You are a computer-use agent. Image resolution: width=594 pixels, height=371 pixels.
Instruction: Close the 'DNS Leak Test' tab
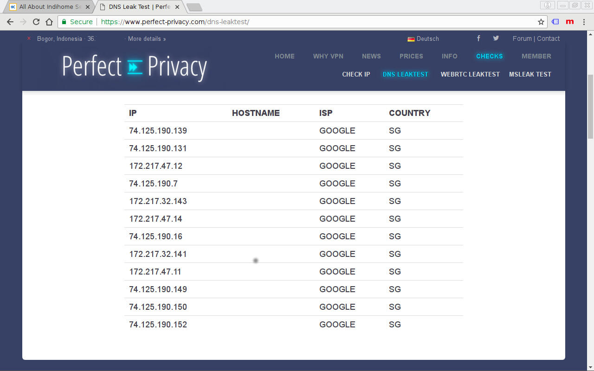[x=177, y=7]
